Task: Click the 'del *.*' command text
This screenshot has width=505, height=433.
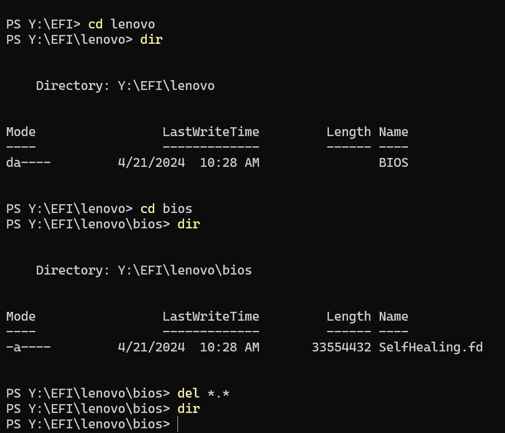Action: [x=203, y=393]
